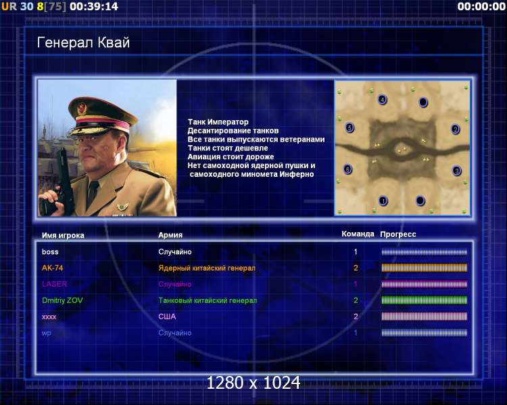507x405 pixels.
Task: Click start position 3 on the minimap
Action: [x=456, y=170]
